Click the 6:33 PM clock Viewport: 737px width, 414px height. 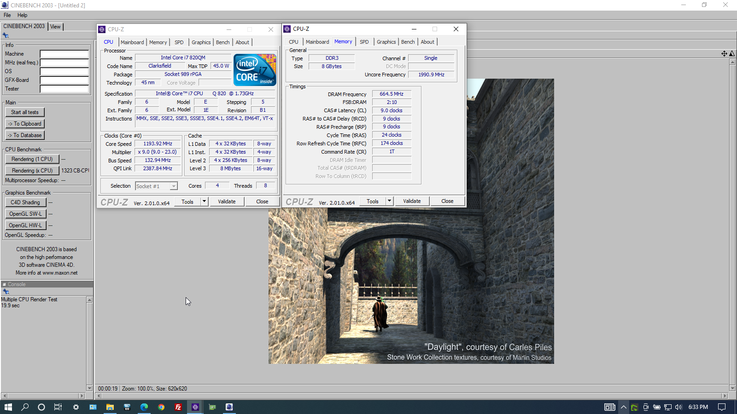coord(698,407)
